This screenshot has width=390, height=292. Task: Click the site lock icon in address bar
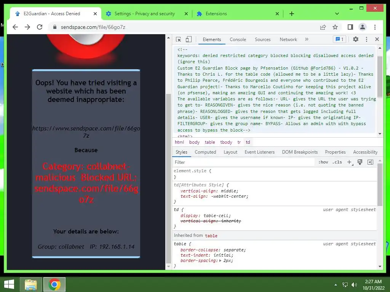tap(55, 27)
